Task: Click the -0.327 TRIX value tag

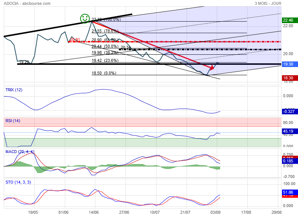Action: 290,111
